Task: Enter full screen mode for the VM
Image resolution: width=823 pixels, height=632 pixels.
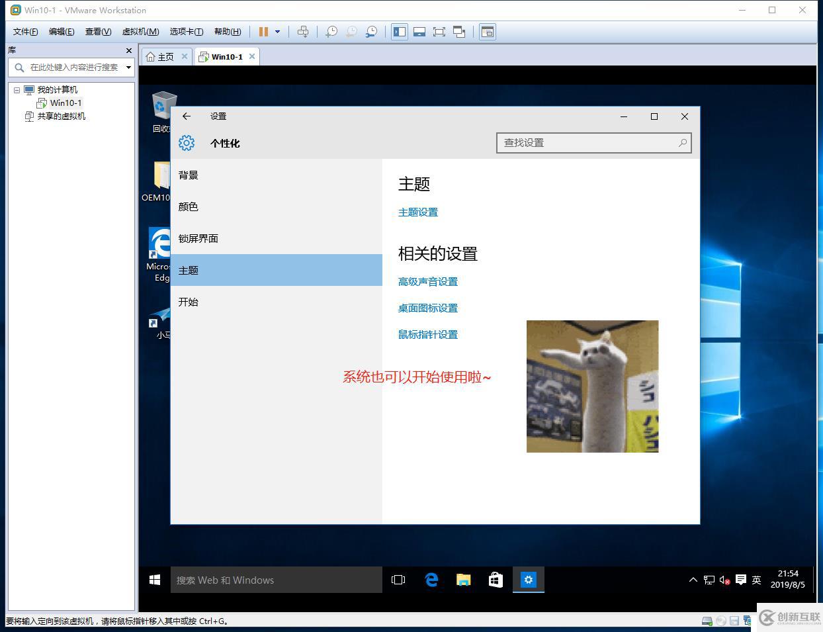Action: 439,31
